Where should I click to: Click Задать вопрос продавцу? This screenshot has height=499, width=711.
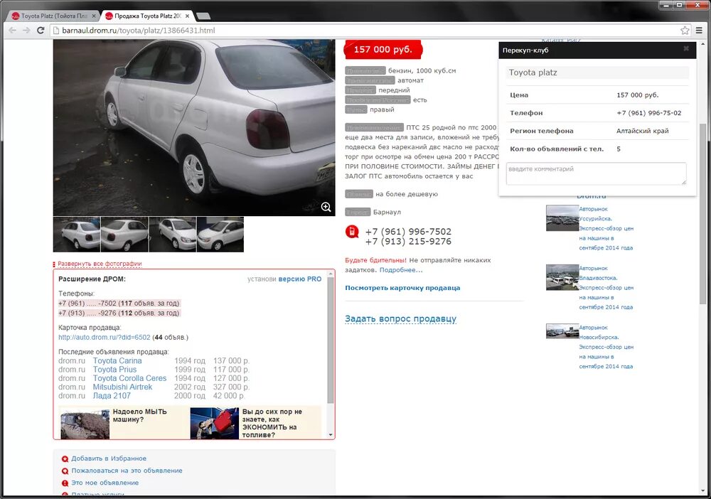click(x=400, y=318)
